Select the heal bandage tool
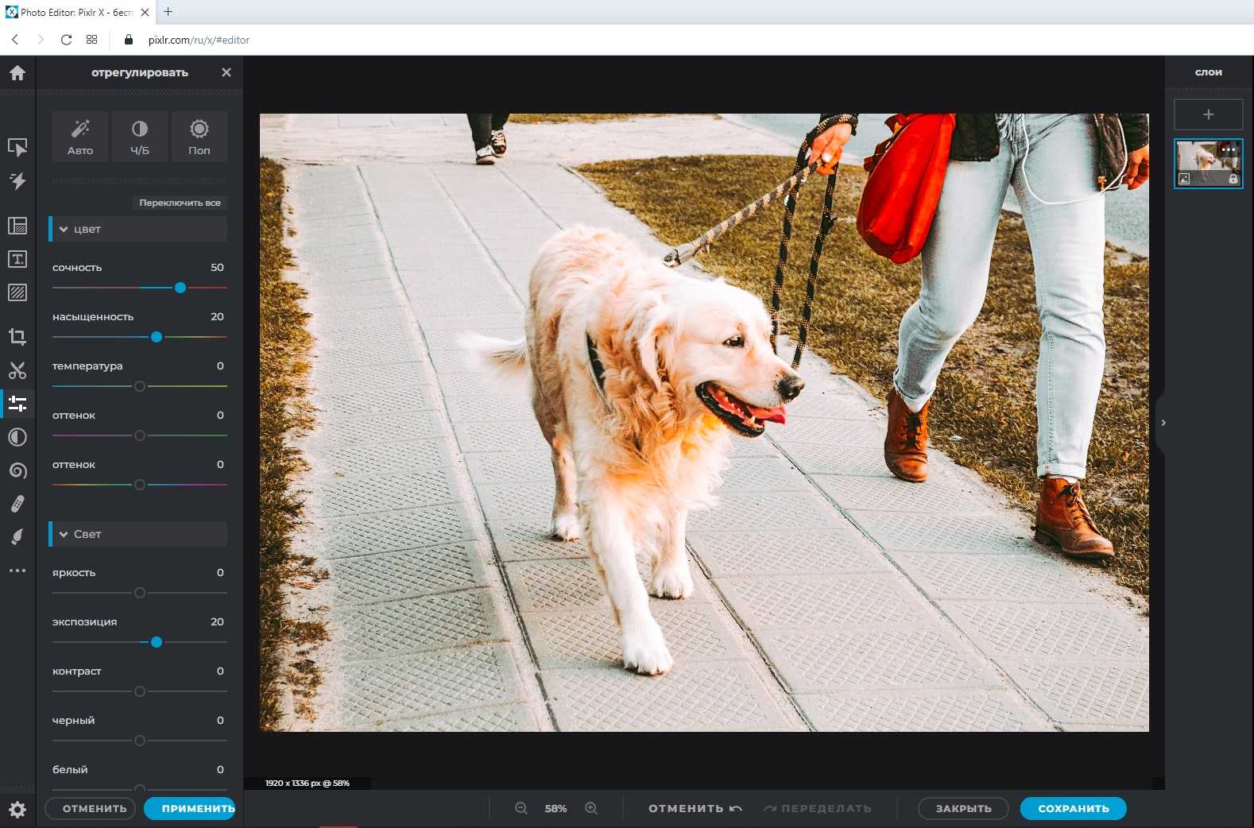 [x=17, y=504]
